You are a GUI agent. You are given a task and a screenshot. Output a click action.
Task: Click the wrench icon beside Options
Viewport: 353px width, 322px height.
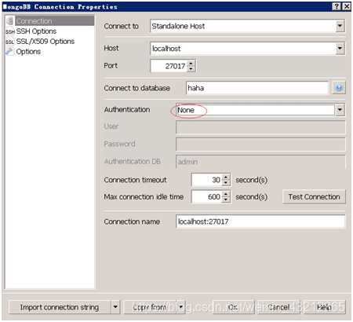(x=10, y=51)
